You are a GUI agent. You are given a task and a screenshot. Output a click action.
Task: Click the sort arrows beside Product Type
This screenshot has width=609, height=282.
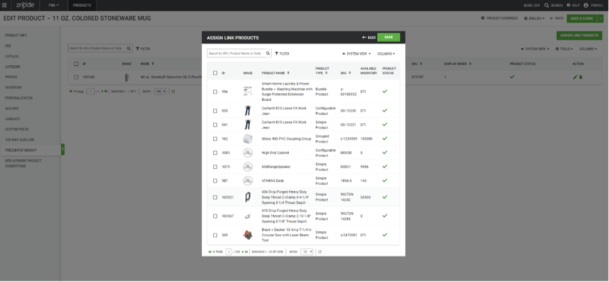coord(326,73)
